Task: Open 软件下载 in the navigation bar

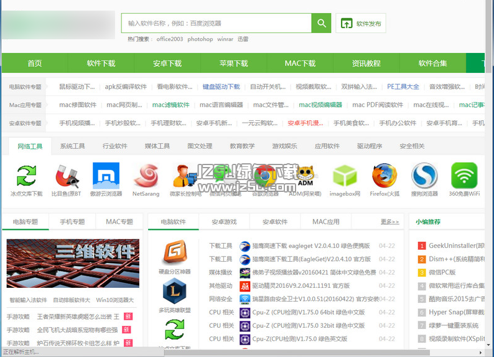Action: (x=101, y=64)
